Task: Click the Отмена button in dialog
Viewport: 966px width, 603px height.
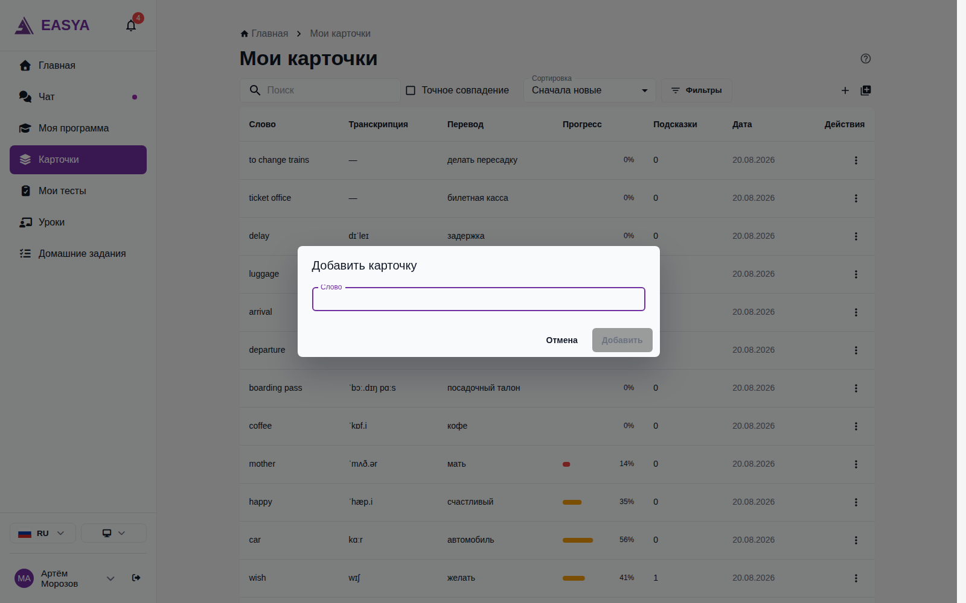Action: click(x=561, y=340)
